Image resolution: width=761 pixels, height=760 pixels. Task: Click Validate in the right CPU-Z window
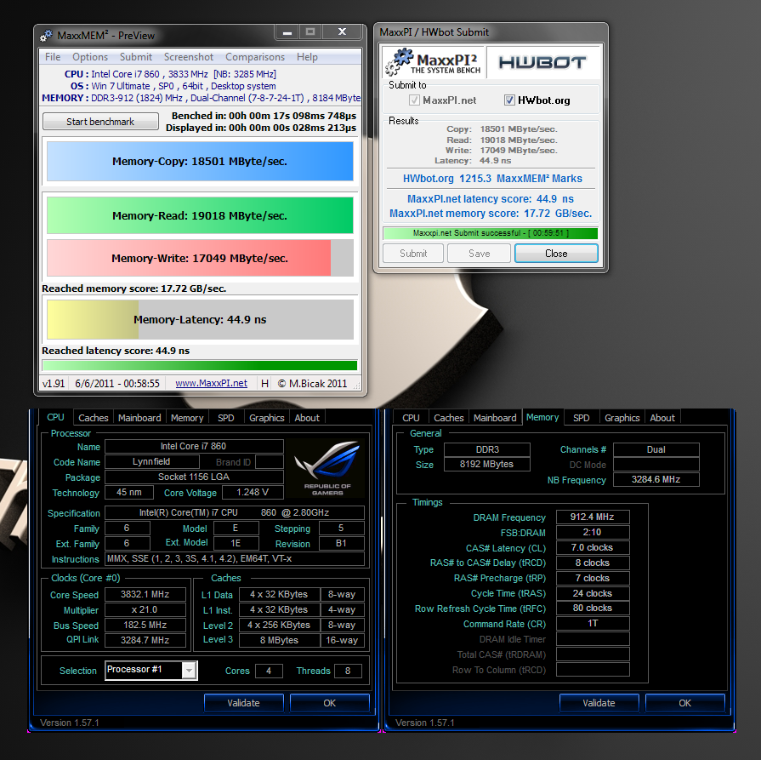click(x=599, y=703)
